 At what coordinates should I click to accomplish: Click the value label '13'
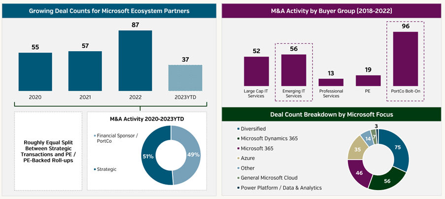pos(331,73)
